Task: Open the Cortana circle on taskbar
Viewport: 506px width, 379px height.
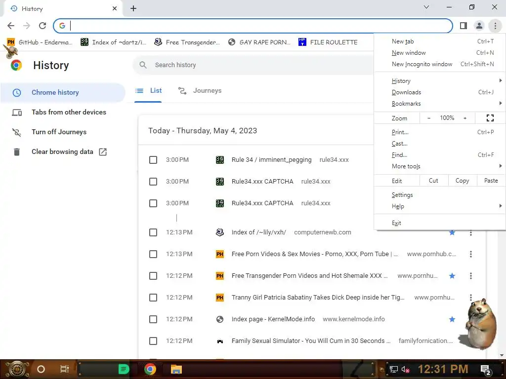Action: pos(41,369)
